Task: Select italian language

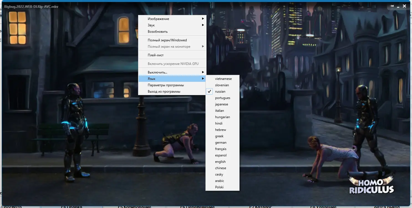Action: coord(222,111)
